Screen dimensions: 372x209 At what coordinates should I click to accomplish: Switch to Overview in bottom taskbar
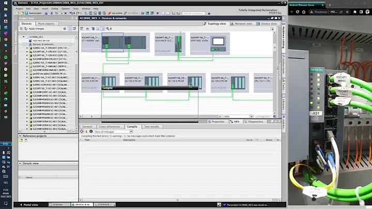[x=59, y=204]
